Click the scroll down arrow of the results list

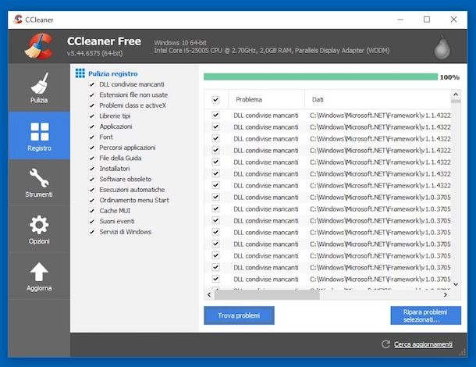(456, 284)
